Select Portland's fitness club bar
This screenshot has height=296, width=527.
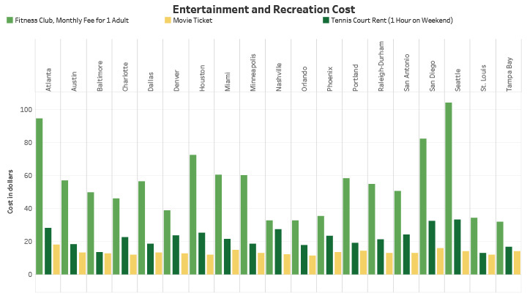tap(346, 226)
